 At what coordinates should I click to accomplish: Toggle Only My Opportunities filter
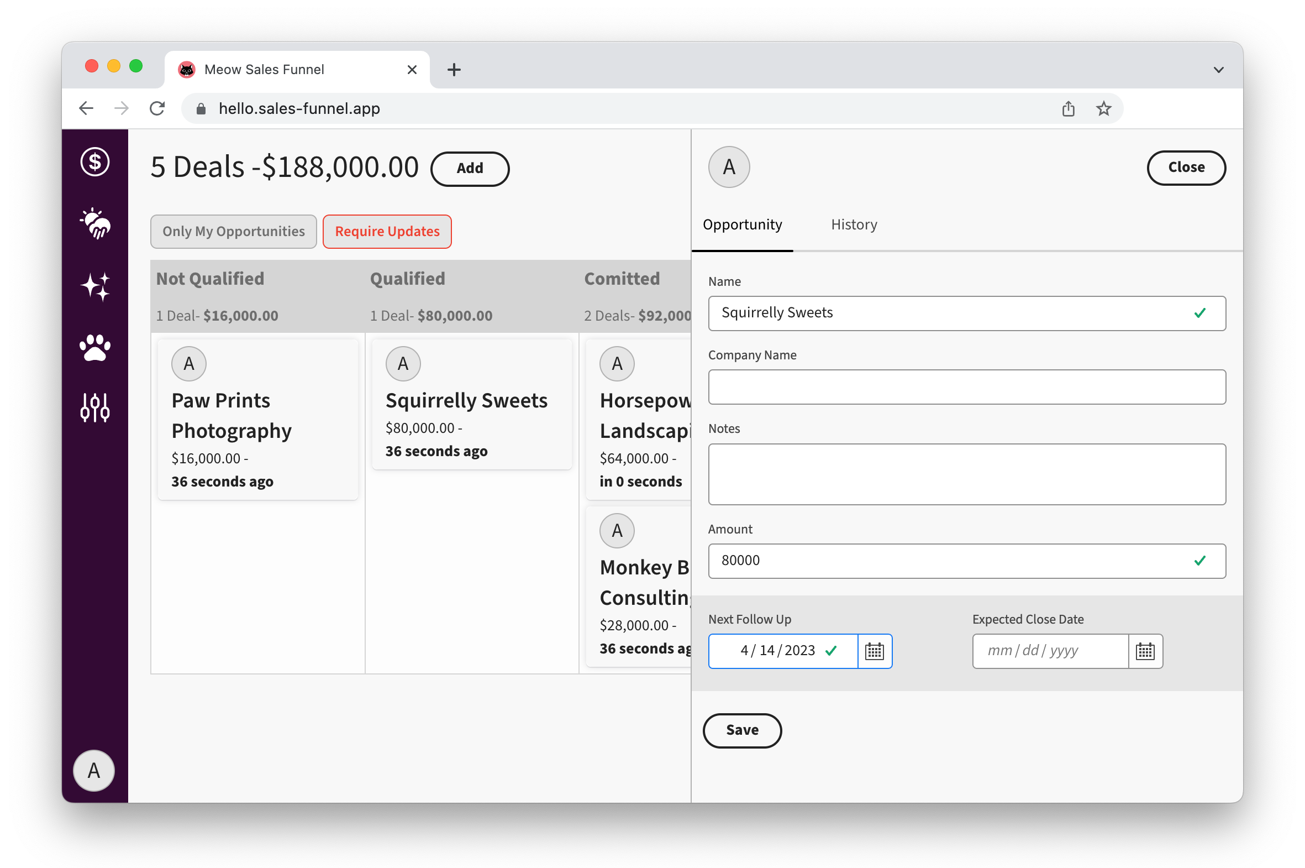click(234, 232)
